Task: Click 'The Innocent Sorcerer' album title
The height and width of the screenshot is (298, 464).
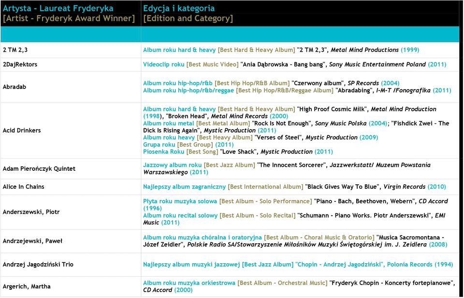Action: (x=292, y=165)
